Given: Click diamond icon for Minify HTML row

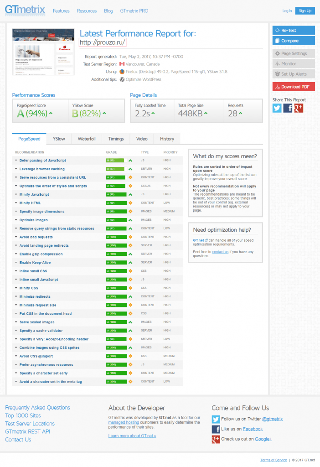Looking at the screenshot, I should click(x=130, y=203).
